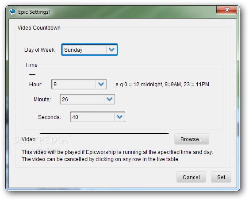The height and width of the screenshot is (200, 249).
Task: Click the Set button
Action: [221, 177]
